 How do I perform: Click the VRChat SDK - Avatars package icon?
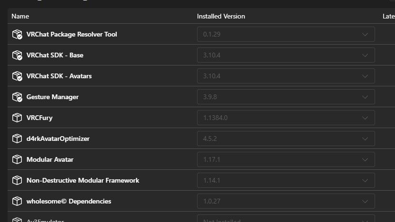(17, 76)
